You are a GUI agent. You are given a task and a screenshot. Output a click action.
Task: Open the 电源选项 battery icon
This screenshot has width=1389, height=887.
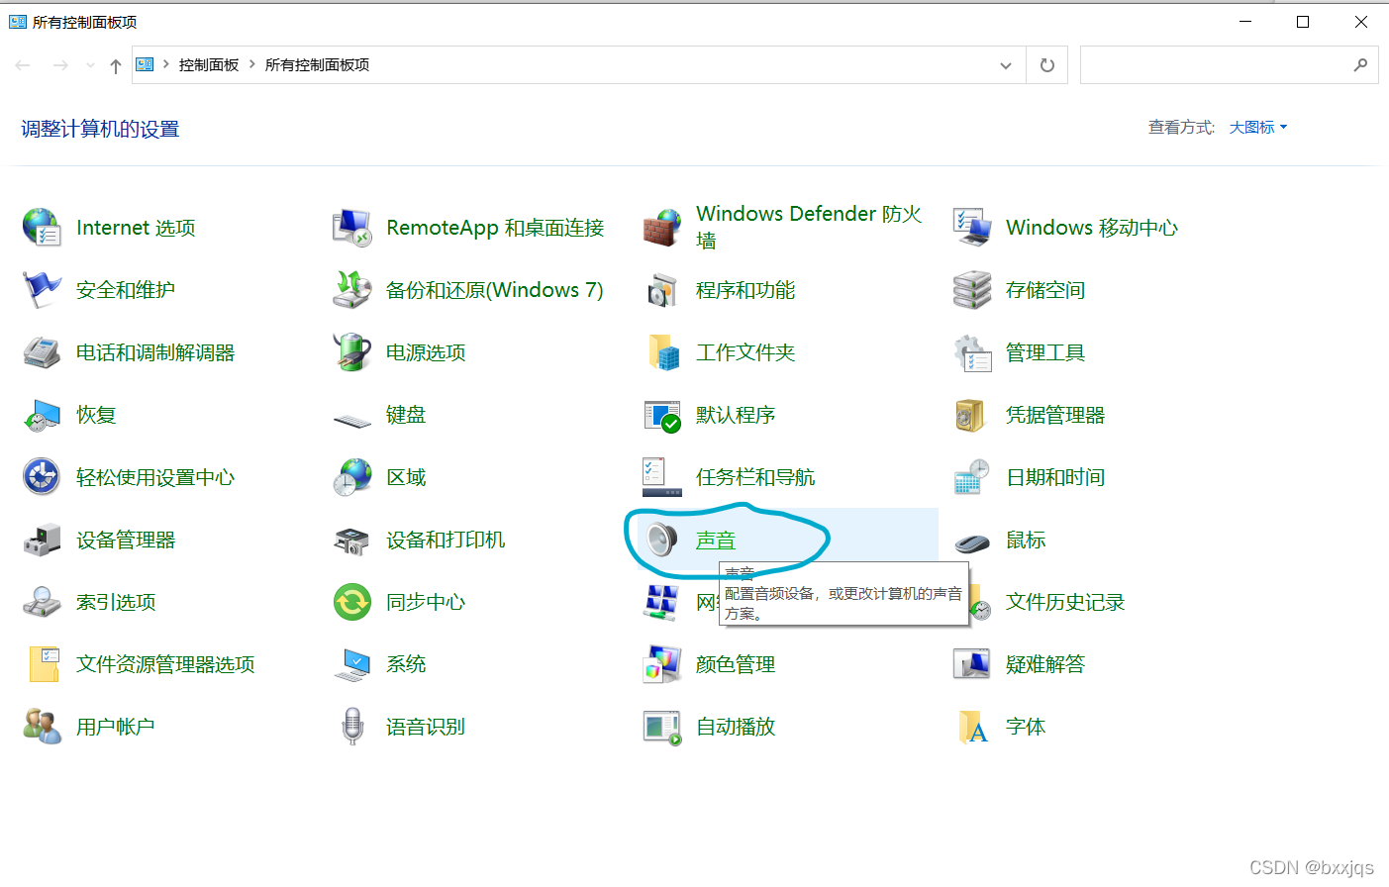point(351,352)
